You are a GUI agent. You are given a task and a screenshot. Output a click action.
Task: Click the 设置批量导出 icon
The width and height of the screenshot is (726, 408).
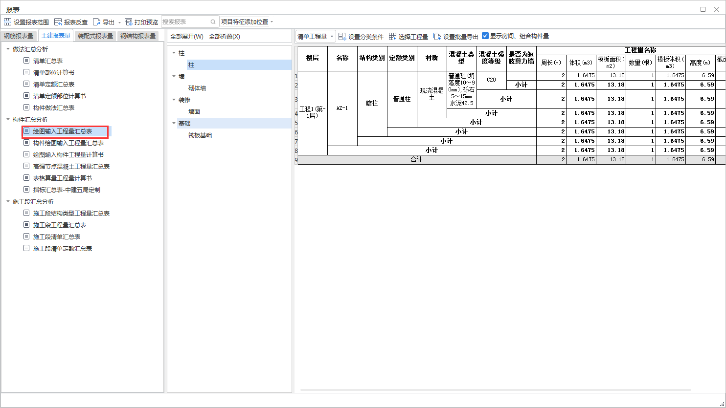437,37
